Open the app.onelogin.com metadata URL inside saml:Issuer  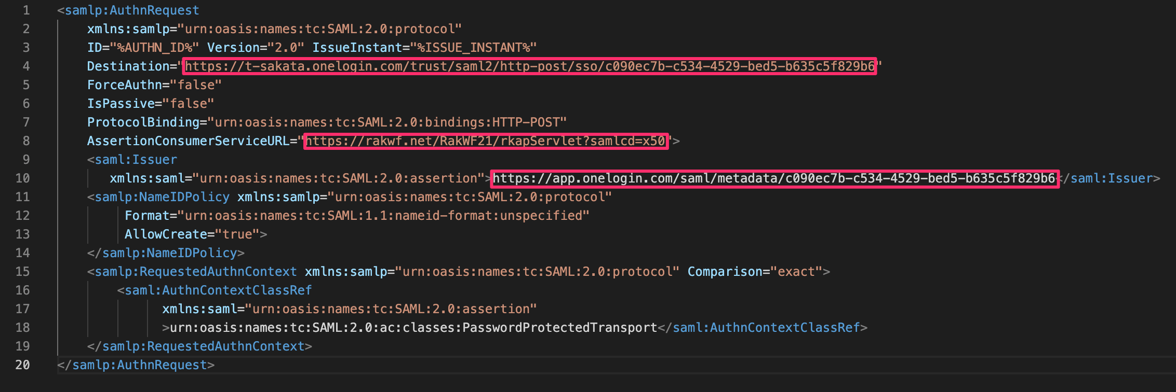click(x=774, y=178)
